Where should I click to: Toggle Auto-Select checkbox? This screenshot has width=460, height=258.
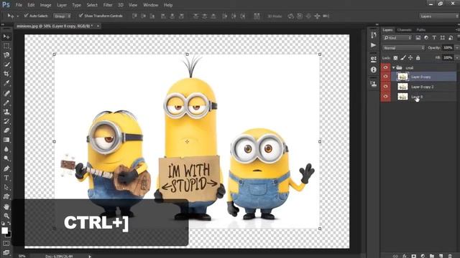pyautogui.click(x=26, y=16)
